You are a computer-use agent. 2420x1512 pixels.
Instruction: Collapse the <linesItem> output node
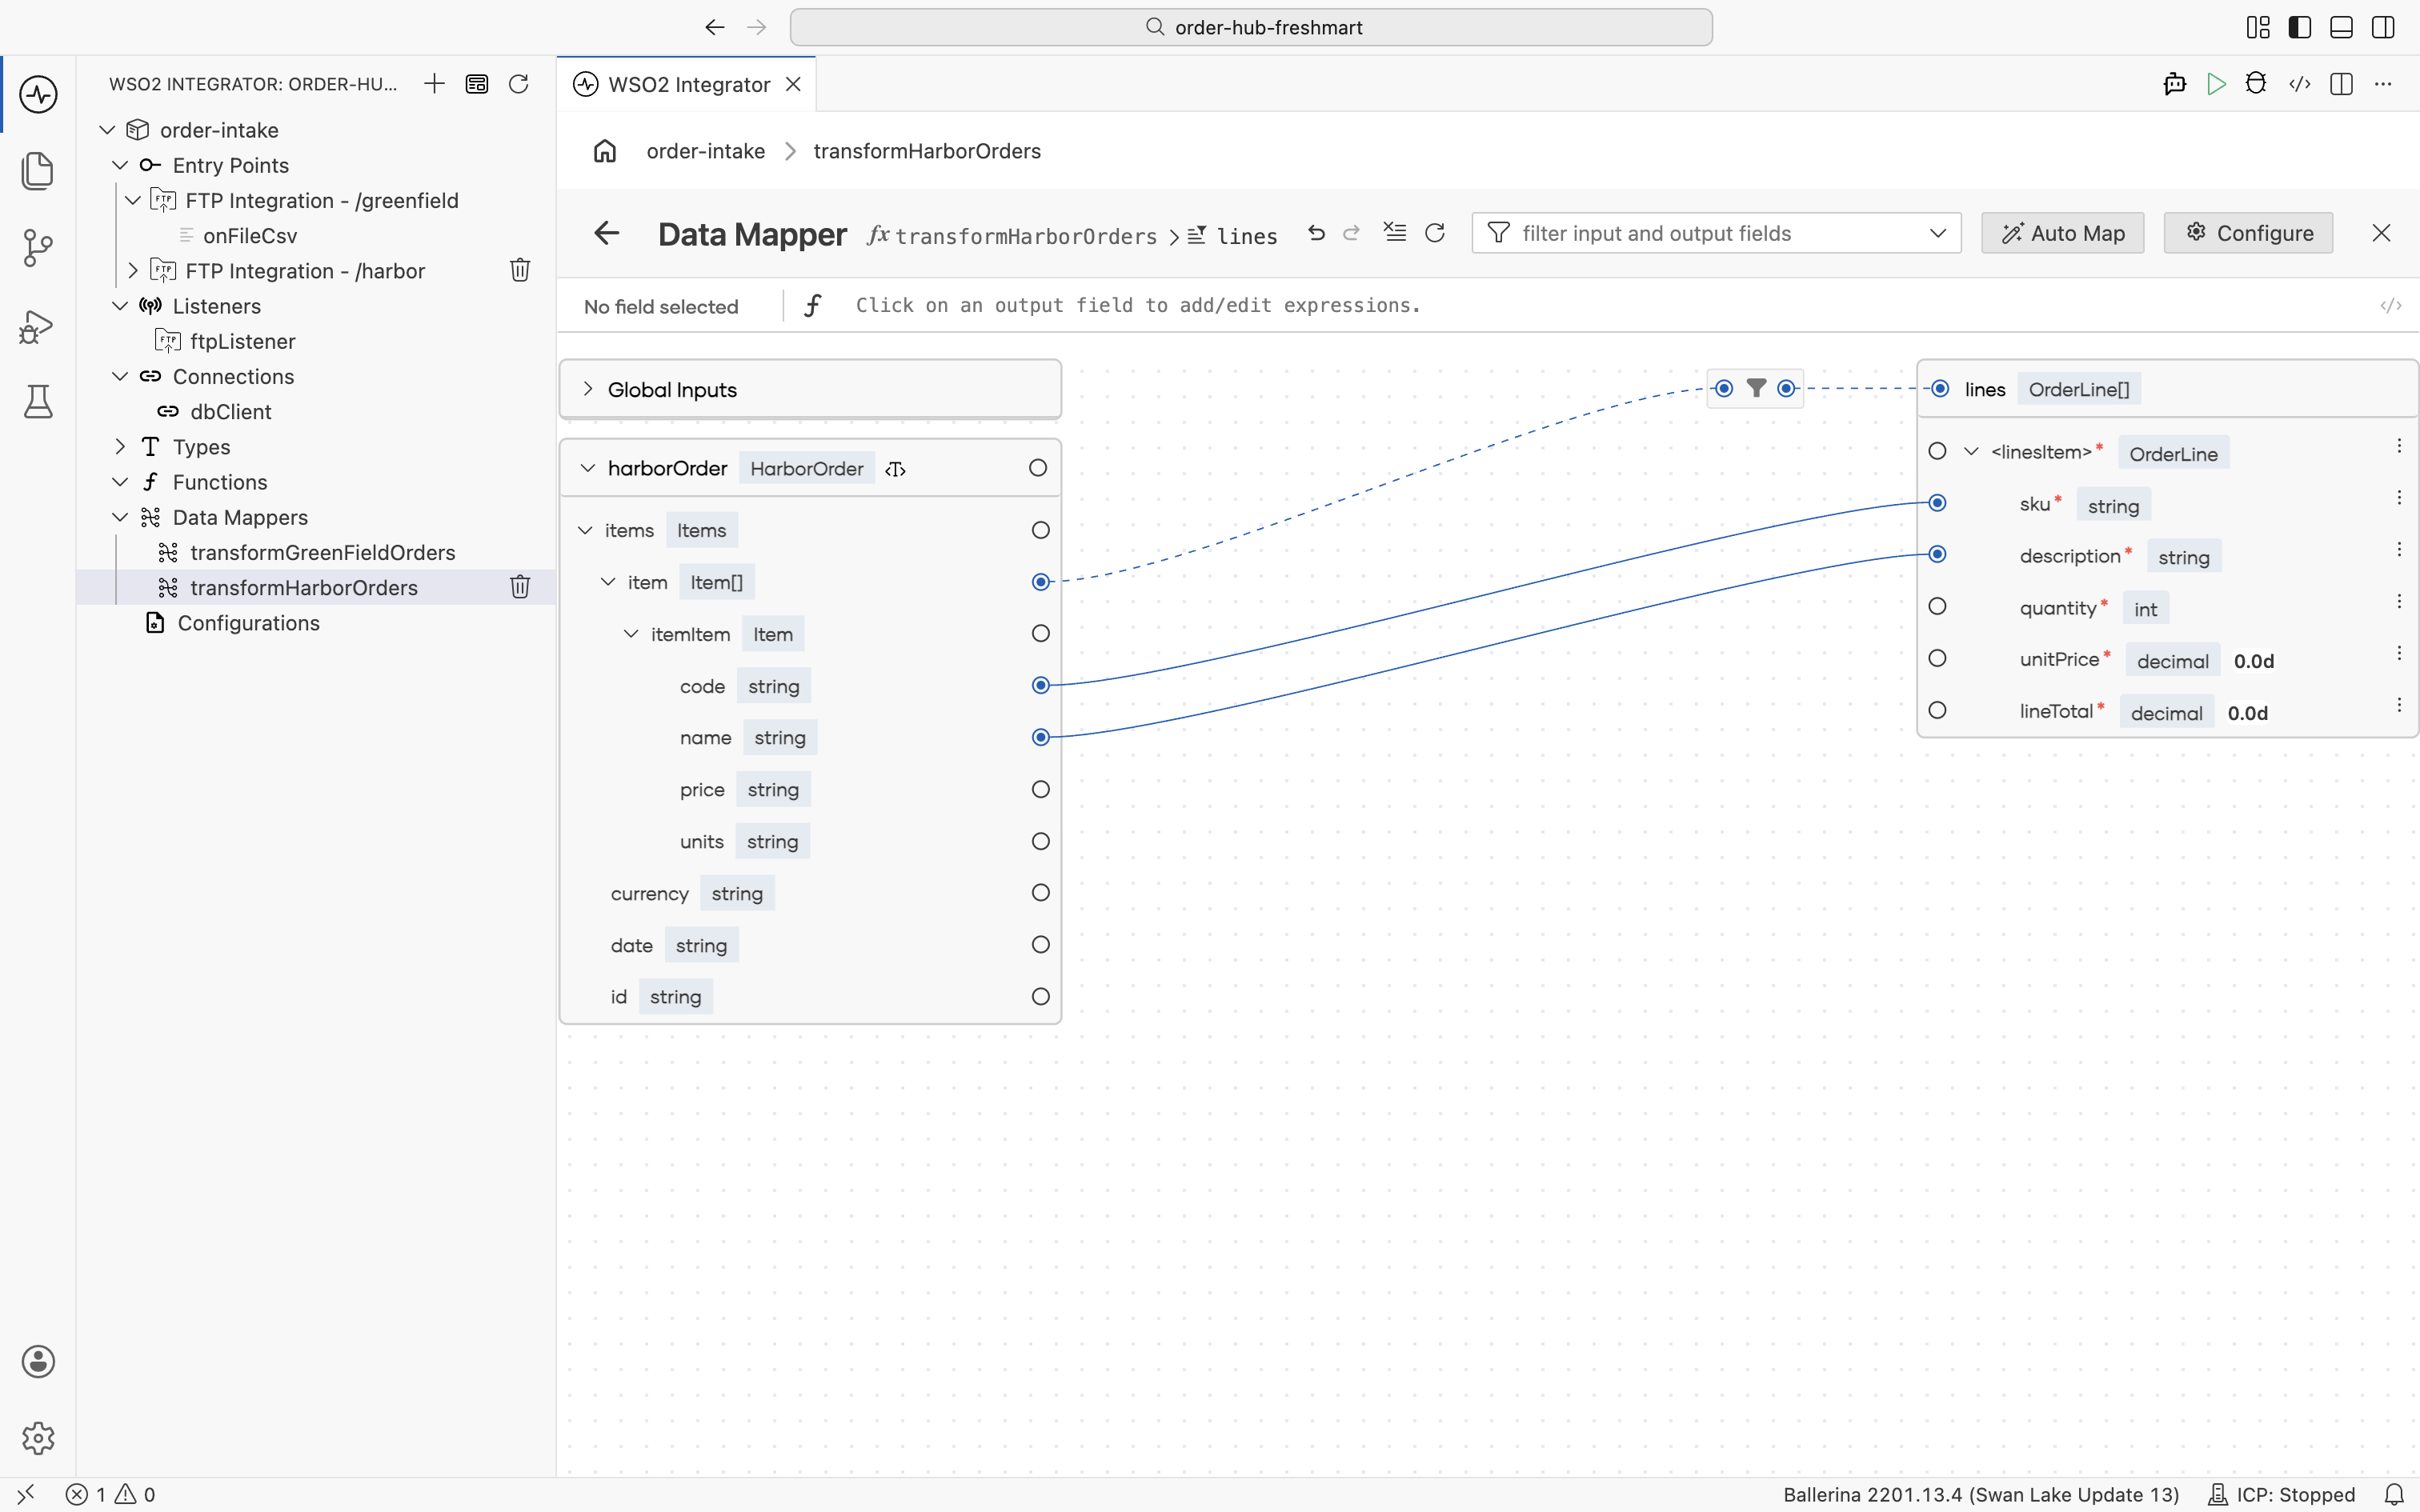[x=1971, y=451]
